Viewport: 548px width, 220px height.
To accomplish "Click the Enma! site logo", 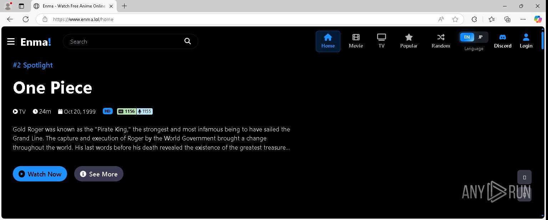I will click(x=36, y=42).
